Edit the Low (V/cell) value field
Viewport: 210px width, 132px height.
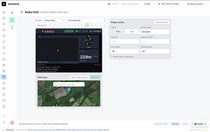(125, 51)
